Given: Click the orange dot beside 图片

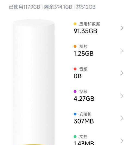Looking at the screenshot, I should click(75, 46).
